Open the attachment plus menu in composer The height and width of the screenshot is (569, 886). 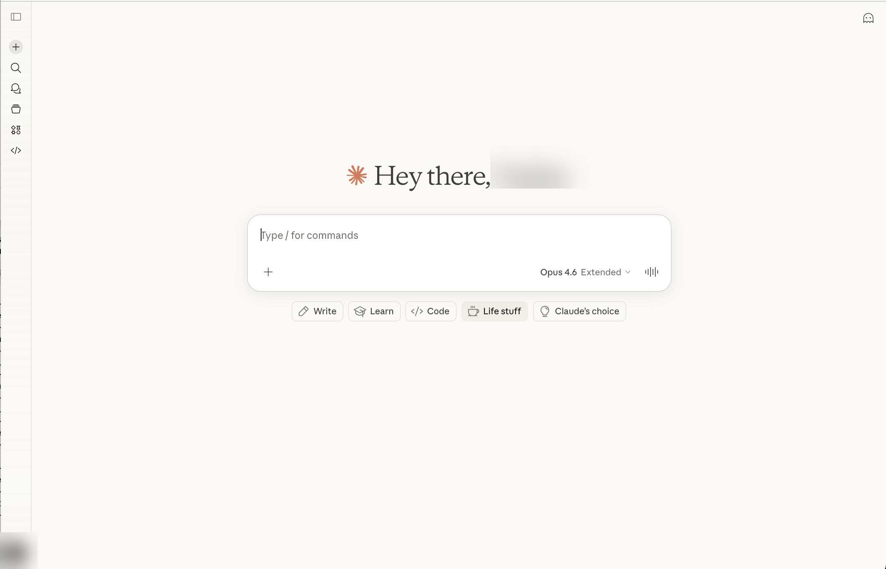click(268, 272)
